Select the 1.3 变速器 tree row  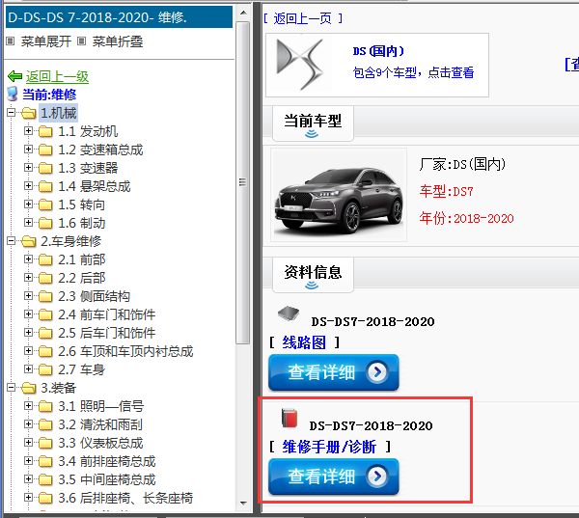pos(88,168)
